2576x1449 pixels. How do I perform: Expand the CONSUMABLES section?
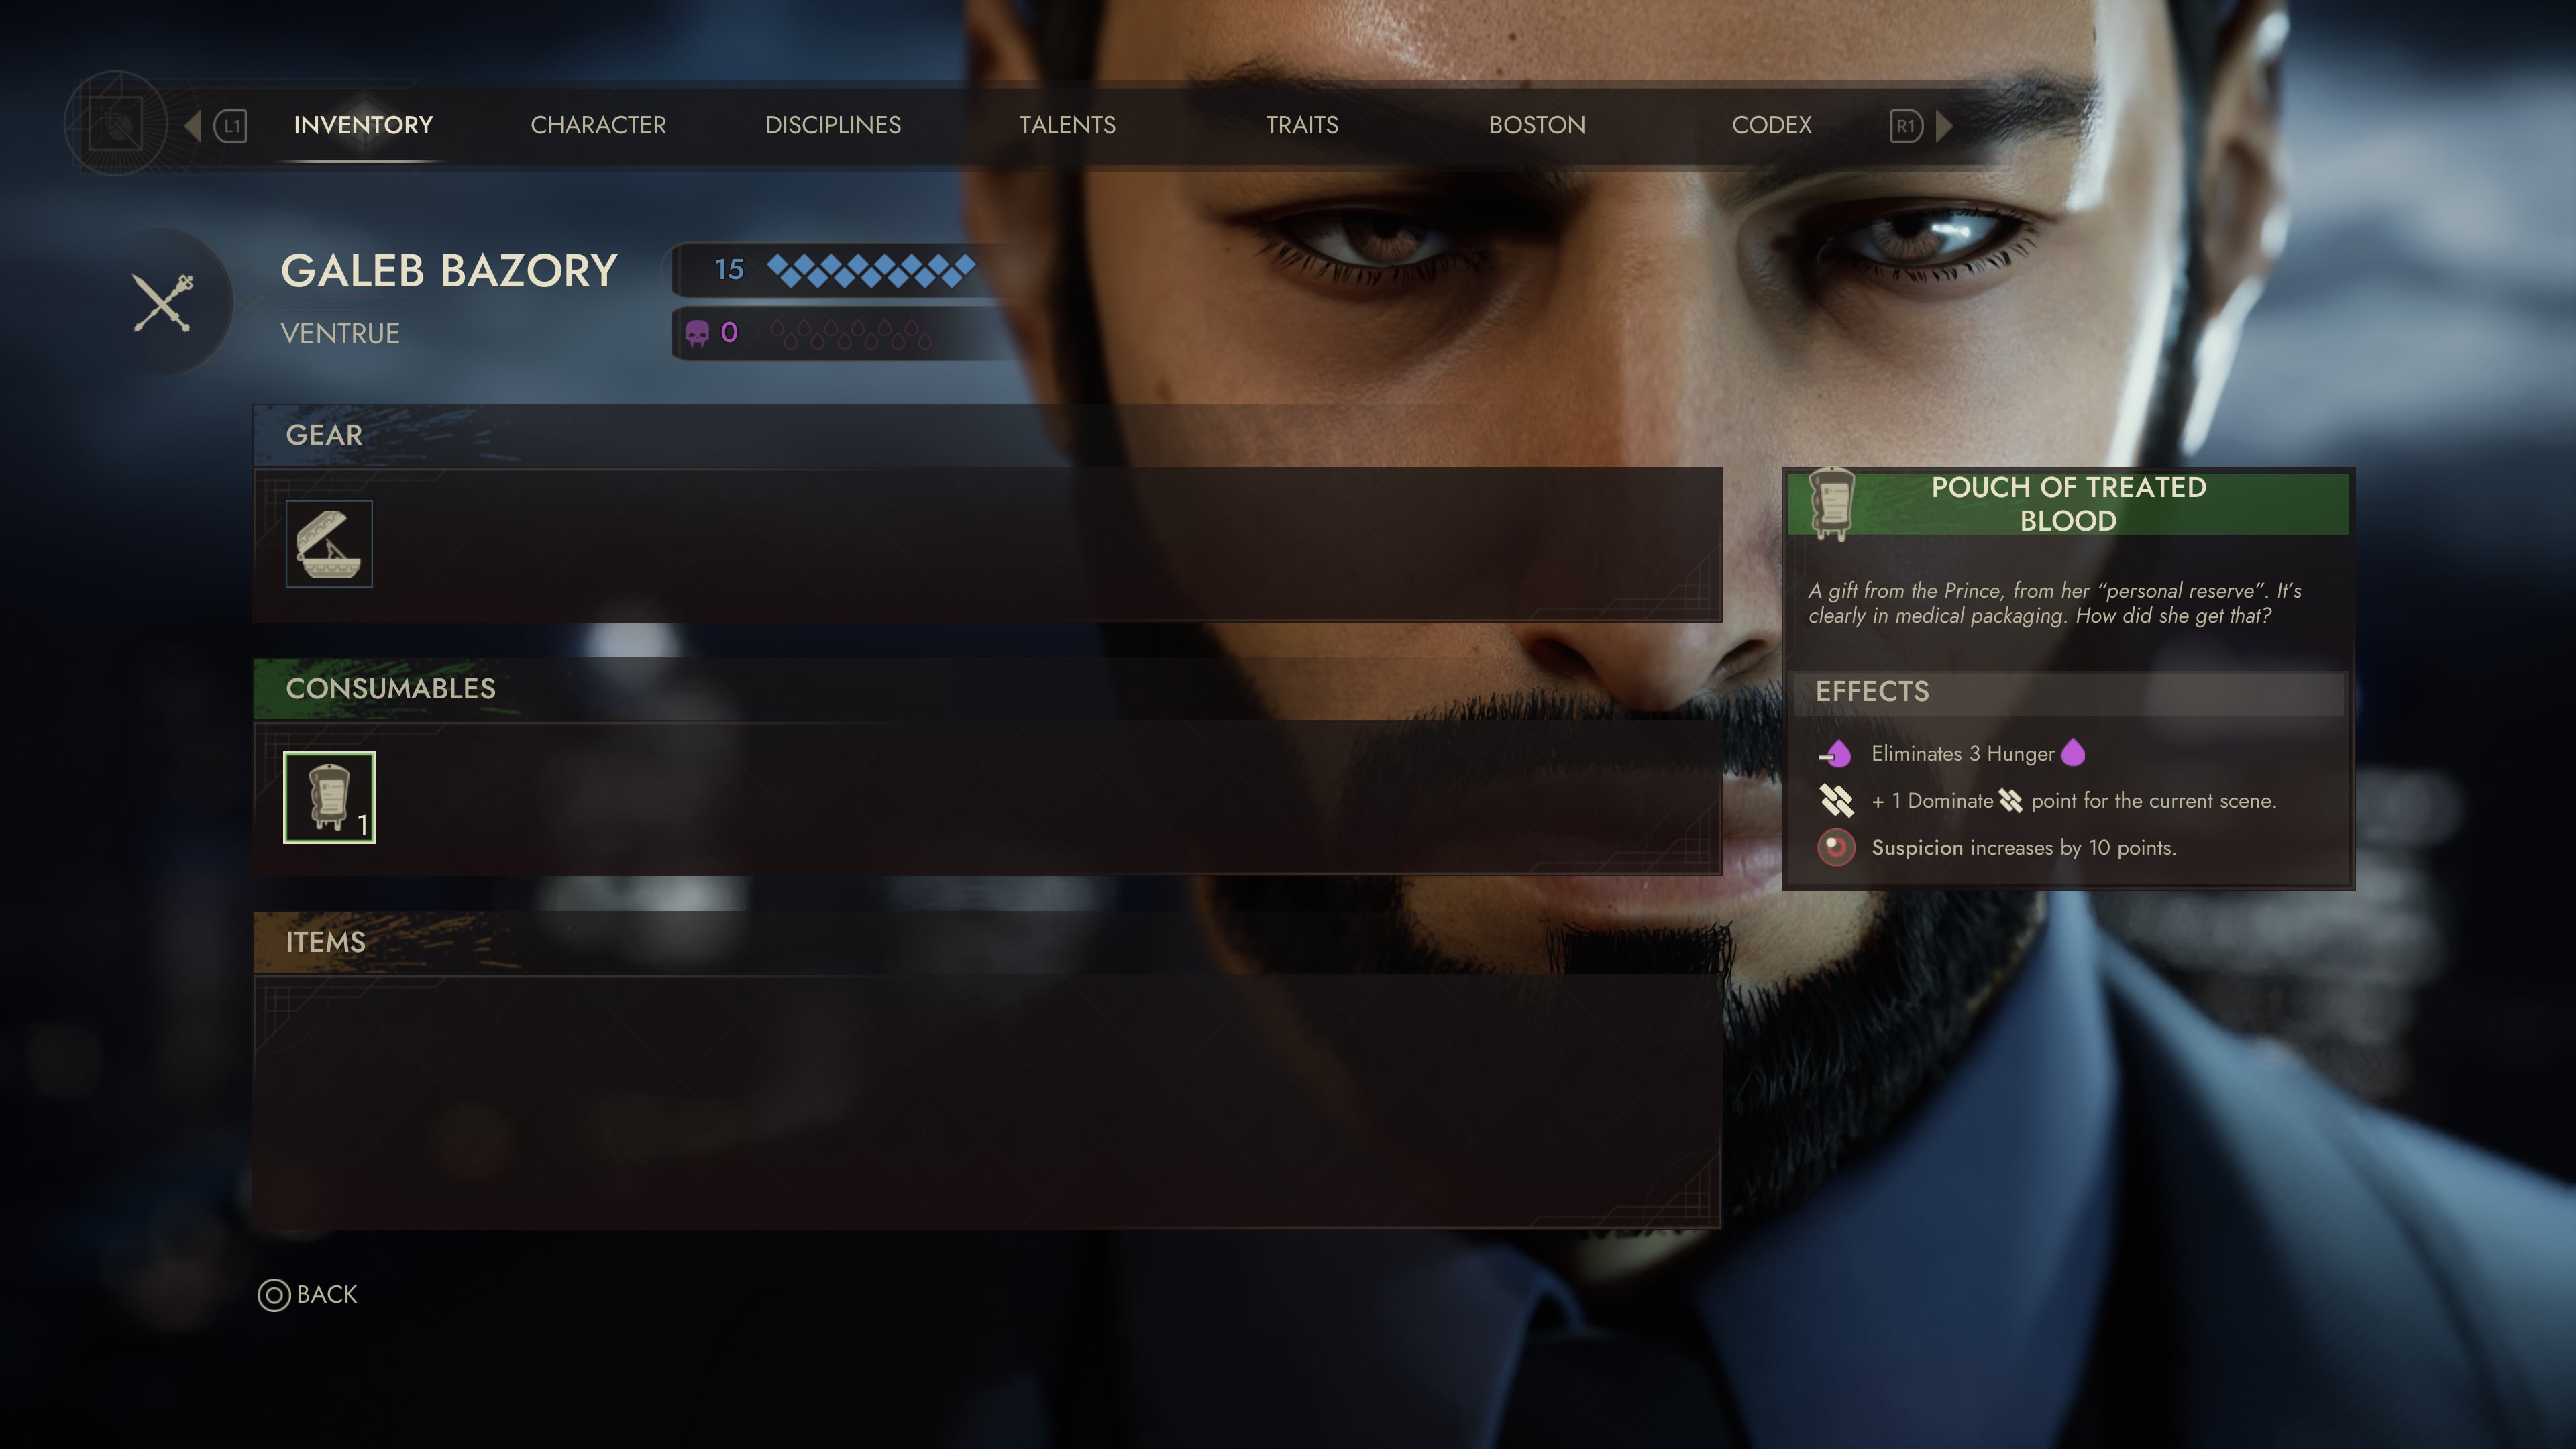coord(389,688)
